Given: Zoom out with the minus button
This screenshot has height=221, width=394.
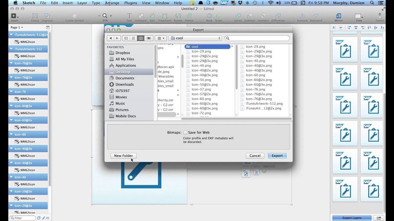Looking at the screenshot, I should pos(99,16).
